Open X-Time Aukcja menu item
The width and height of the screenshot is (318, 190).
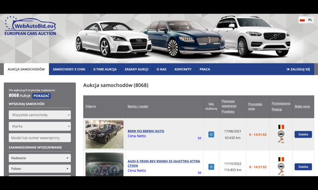(105, 69)
